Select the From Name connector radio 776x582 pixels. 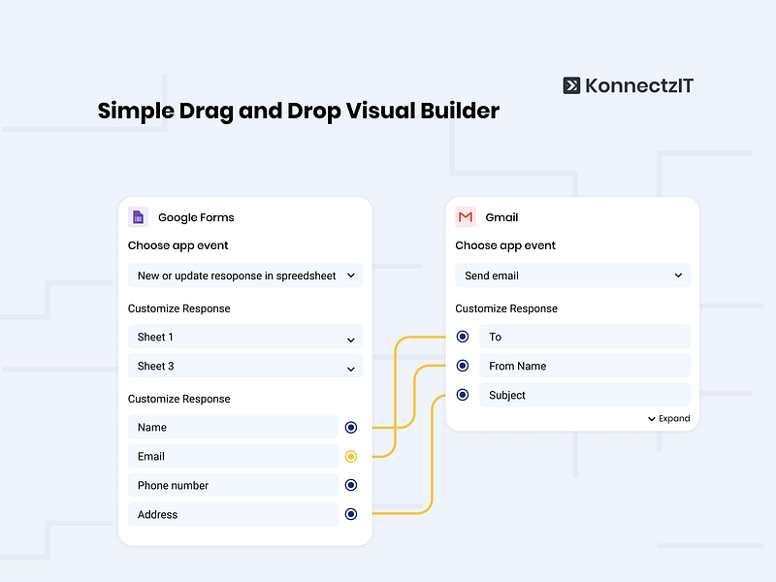click(x=463, y=366)
